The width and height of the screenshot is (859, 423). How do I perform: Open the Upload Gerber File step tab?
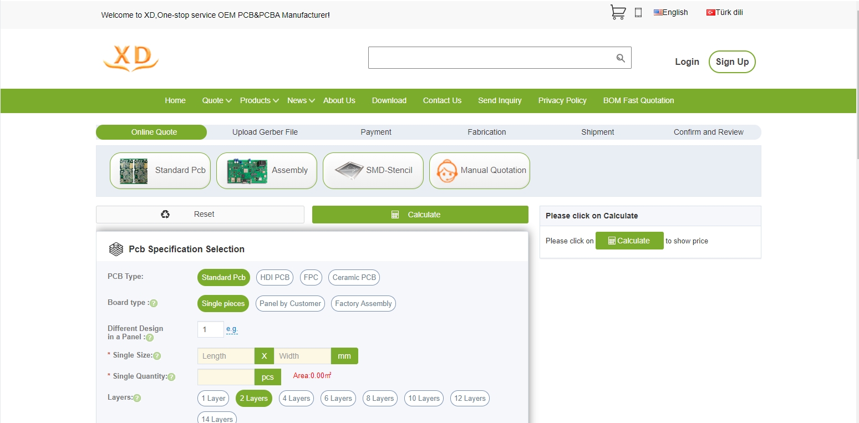265,132
